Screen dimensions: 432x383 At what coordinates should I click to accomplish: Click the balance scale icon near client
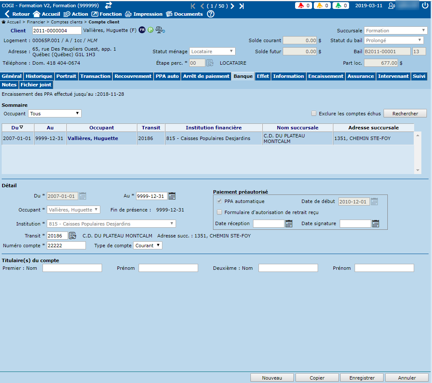tap(160, 30)
